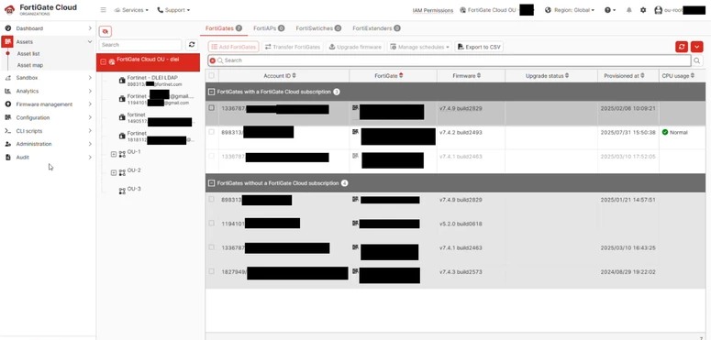Collapse FortiGates with a subscription group
The image size is (711, 340).
coord(211,92)
